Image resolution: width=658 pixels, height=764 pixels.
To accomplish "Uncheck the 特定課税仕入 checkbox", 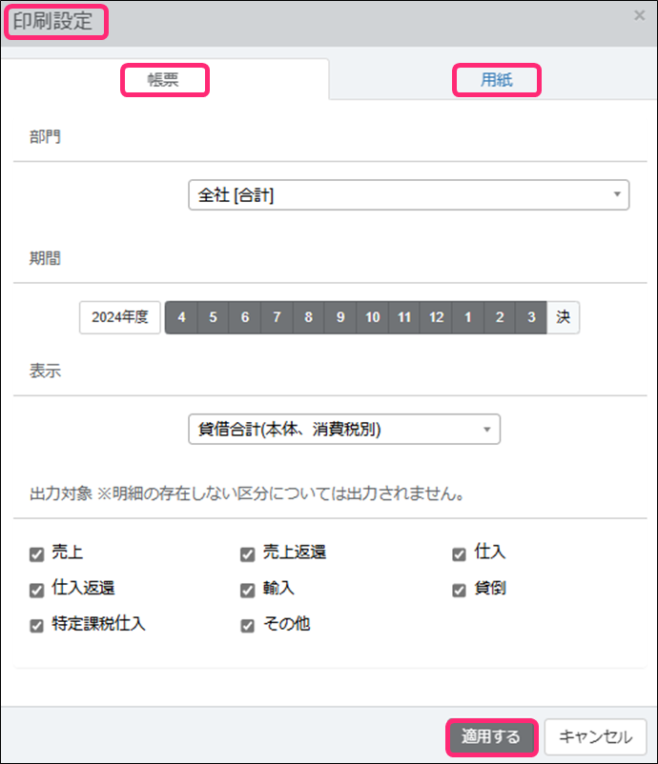I will coord(36,626).
